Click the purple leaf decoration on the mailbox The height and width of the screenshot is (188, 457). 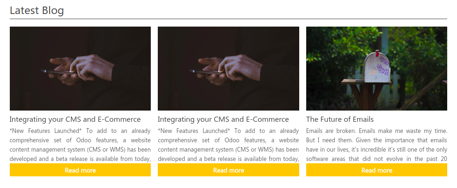point(383,66)
